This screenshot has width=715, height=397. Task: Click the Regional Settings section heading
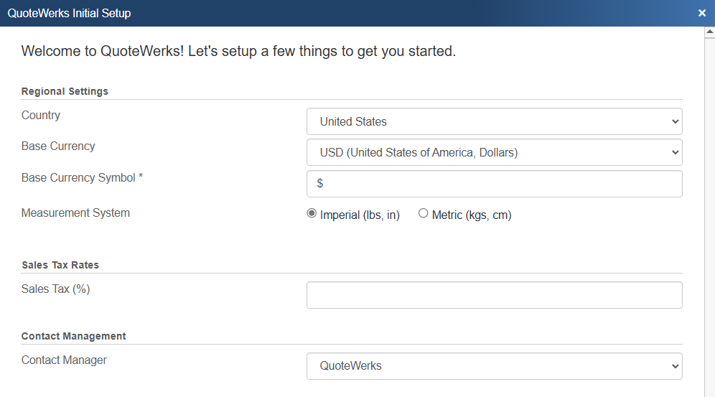point(65,91)
